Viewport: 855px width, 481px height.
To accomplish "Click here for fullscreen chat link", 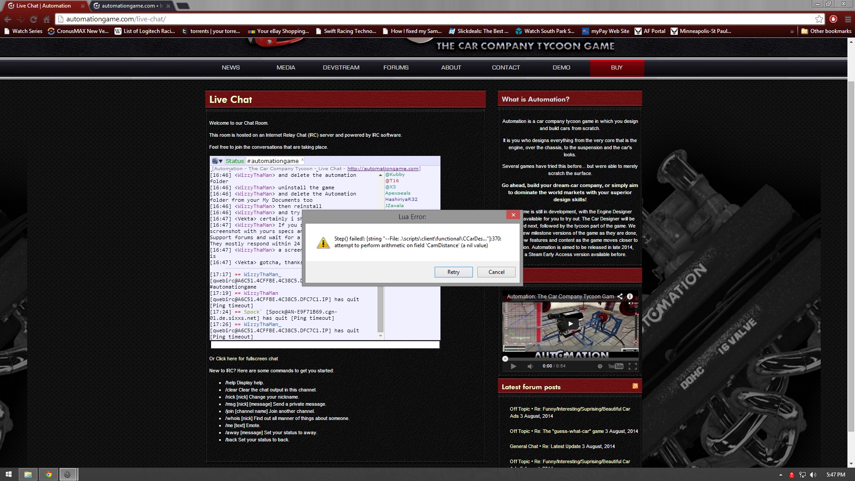I will (x=247, y=359).
